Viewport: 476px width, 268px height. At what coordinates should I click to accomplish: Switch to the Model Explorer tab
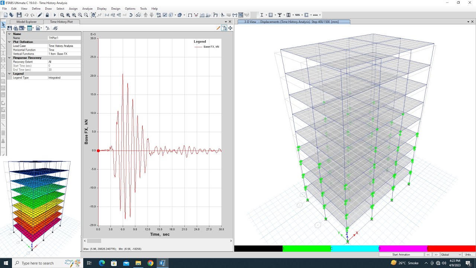(x=26, y=22)
